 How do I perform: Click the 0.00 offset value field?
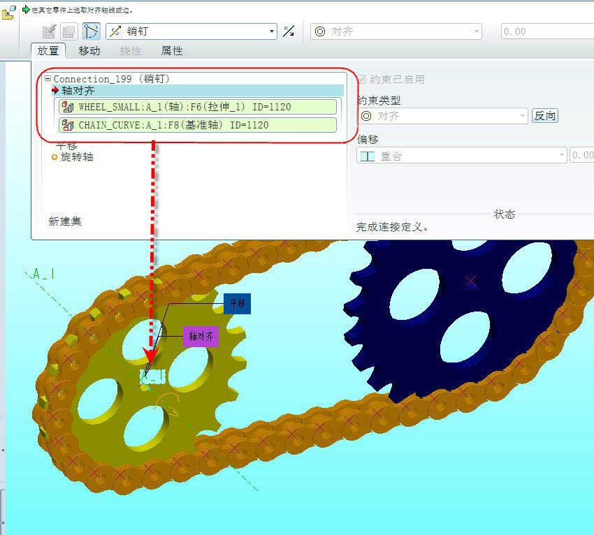(545, 31)
